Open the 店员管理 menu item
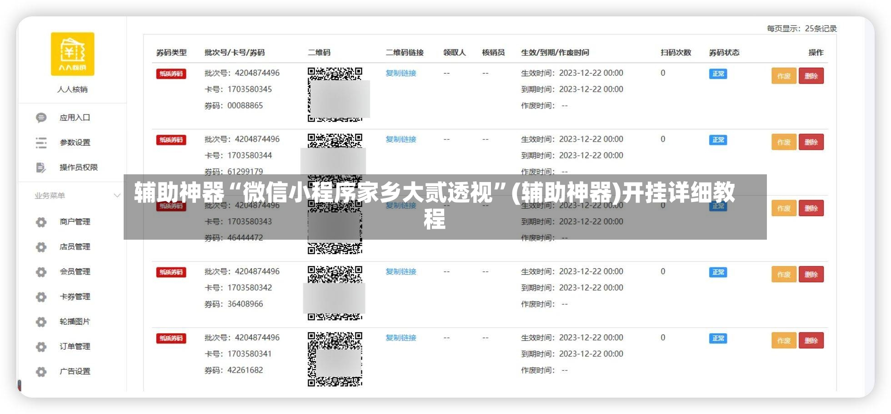The width and height of the screenshot is (891, 414). (x=75, y=246)
